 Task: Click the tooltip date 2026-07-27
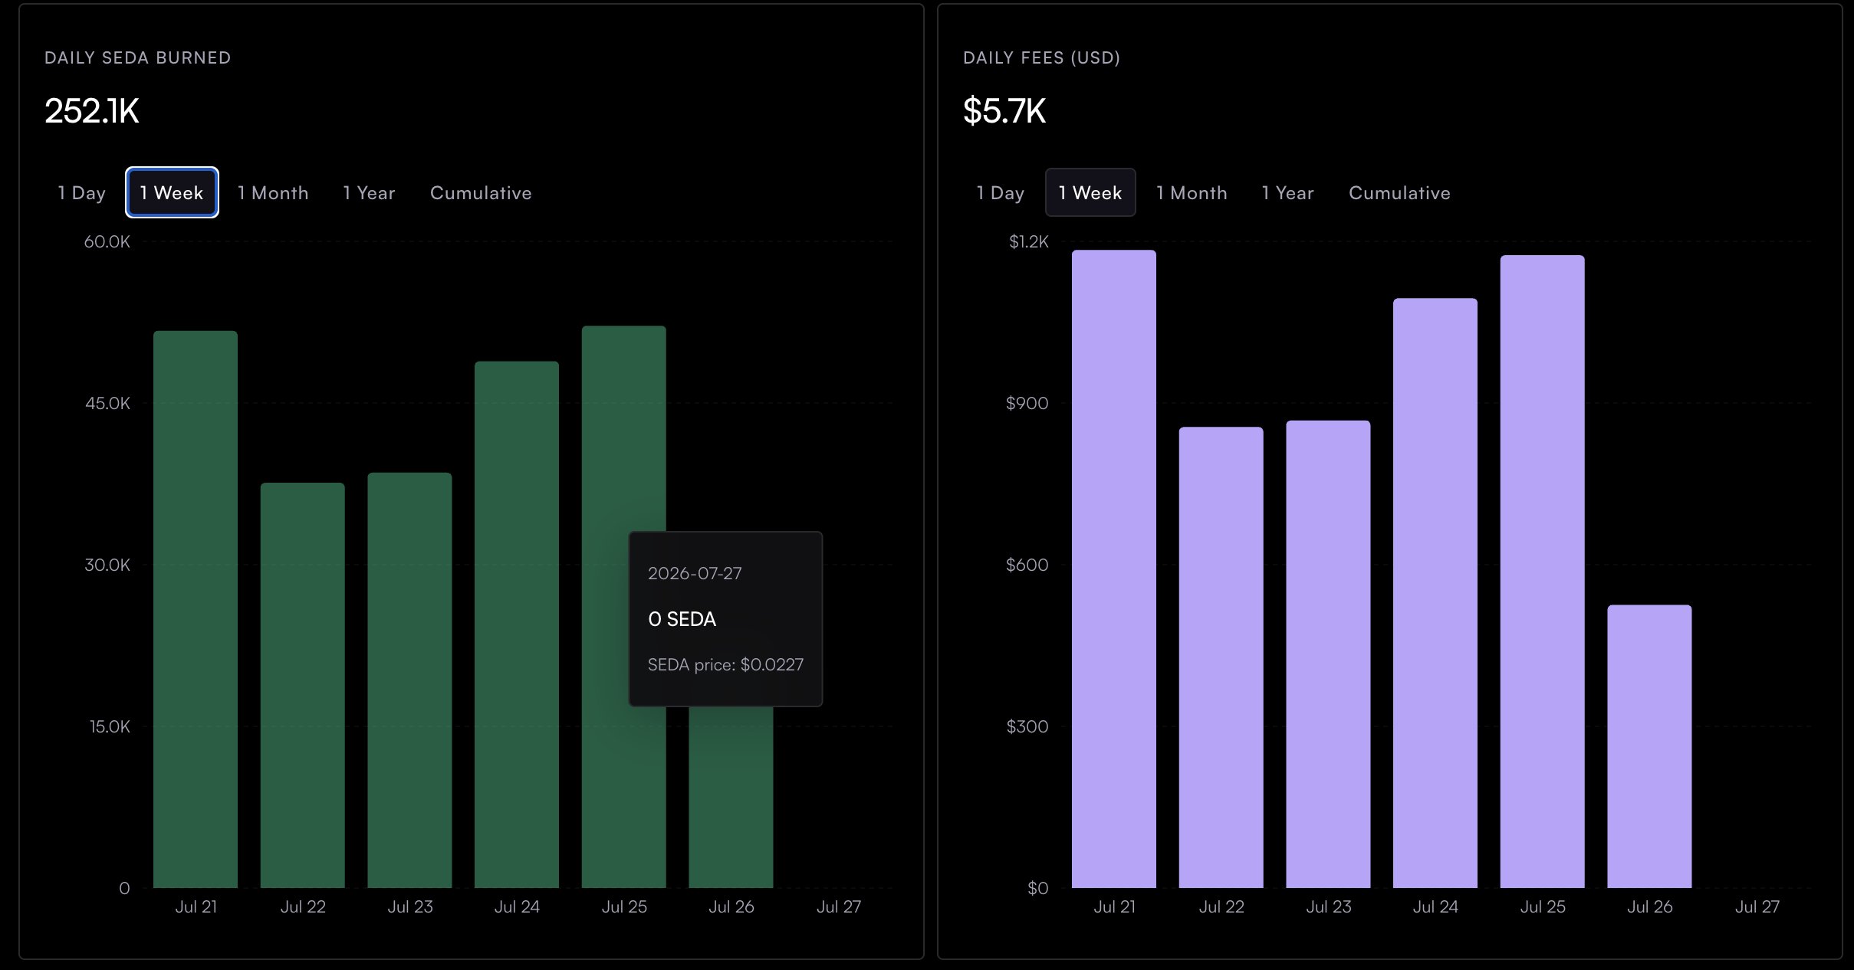(695, 573)
